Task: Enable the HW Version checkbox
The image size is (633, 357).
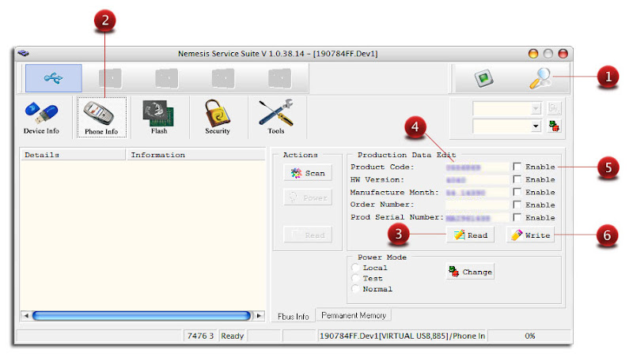Action: 517,179
